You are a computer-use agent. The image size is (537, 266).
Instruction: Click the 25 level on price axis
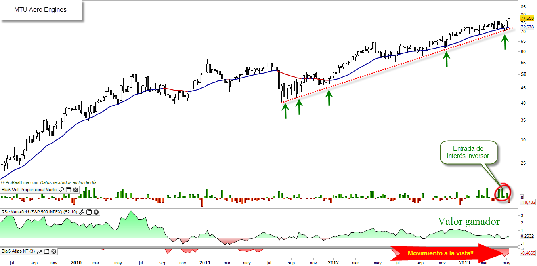pyautogui.click(x=523, y=163)
